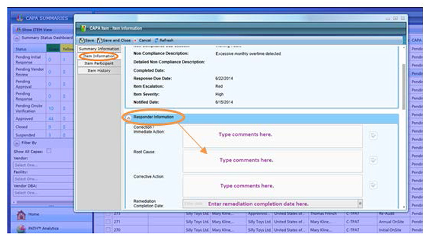Open the Item History tab
Image resolution: width=430 pixels, height=238 pixels.
point(99,70)
